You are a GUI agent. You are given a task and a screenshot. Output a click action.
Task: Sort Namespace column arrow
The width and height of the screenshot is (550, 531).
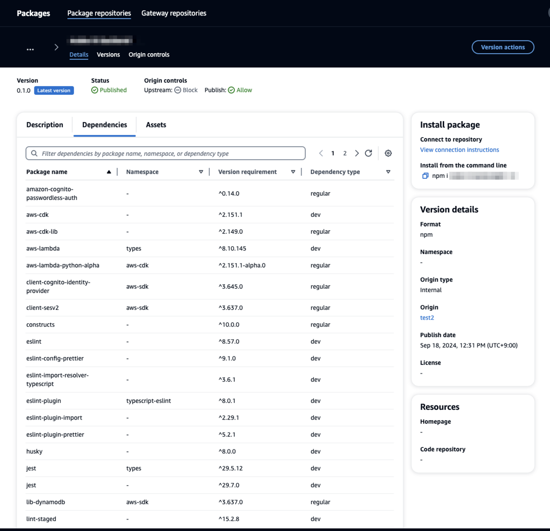[201, 172]
